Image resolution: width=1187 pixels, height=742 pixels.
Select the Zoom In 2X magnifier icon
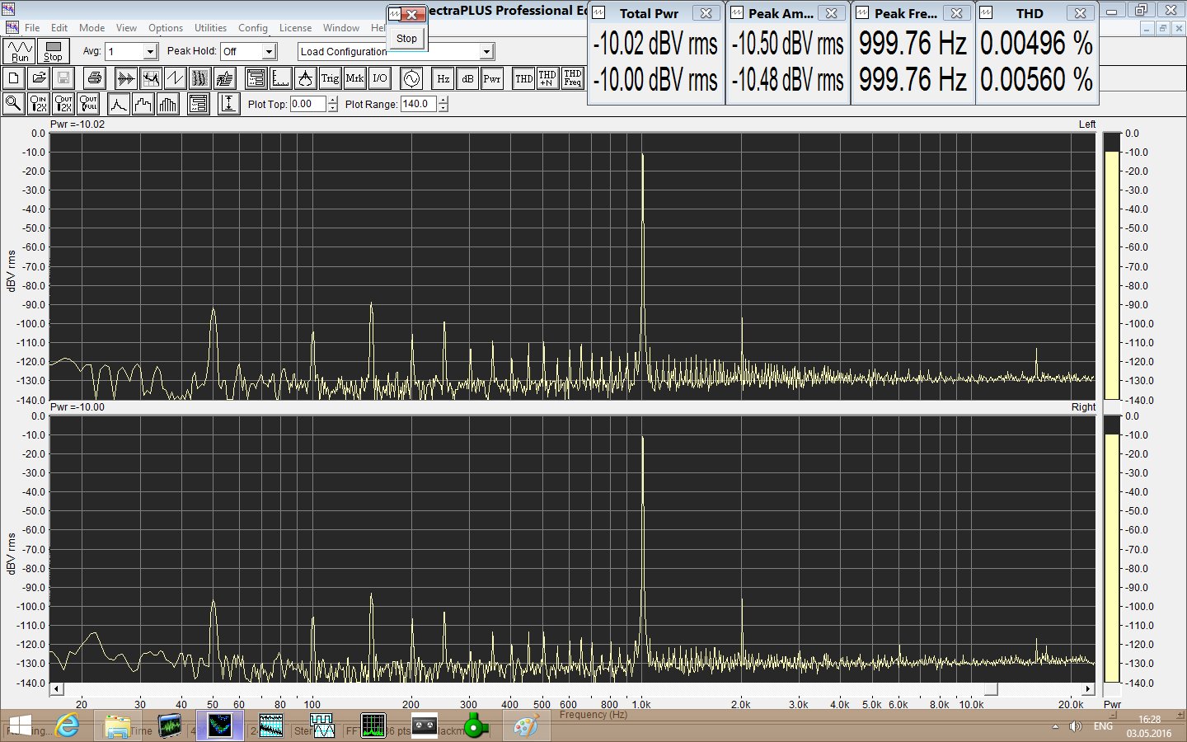[38, 104]
